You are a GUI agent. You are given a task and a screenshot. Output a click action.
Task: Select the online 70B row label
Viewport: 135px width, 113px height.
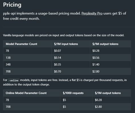pos(8,107)
